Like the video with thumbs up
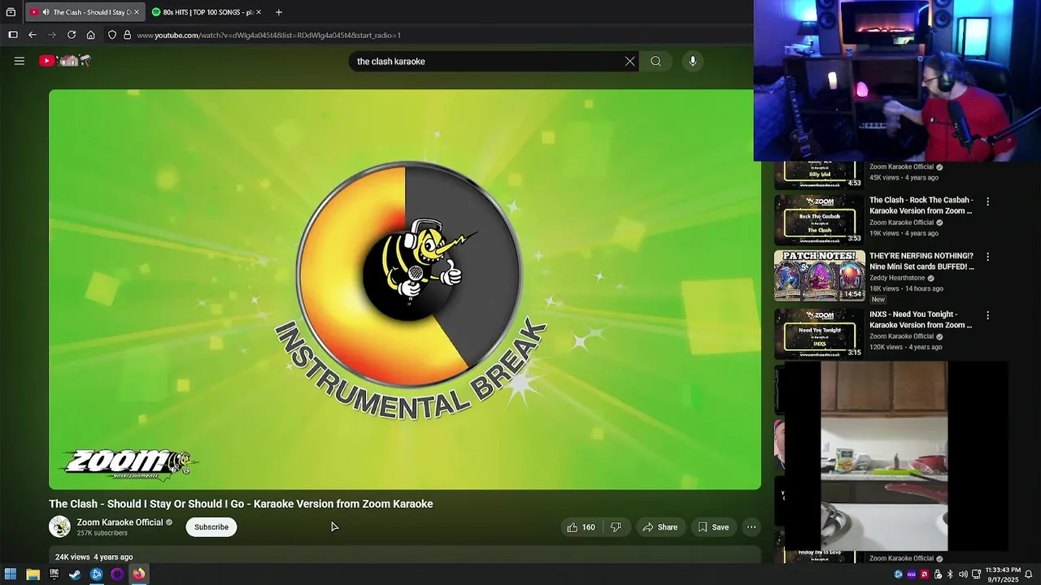1041x585 pixels. (x=581, y=527)
